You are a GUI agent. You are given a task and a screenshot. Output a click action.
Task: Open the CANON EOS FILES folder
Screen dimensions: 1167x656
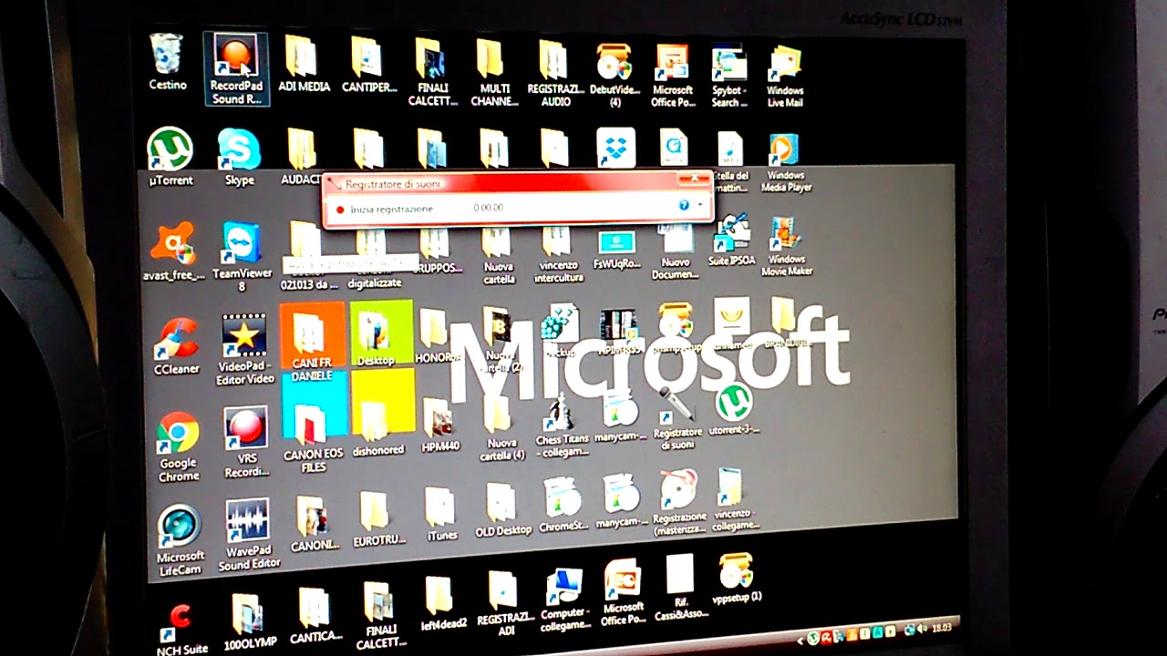313,437
